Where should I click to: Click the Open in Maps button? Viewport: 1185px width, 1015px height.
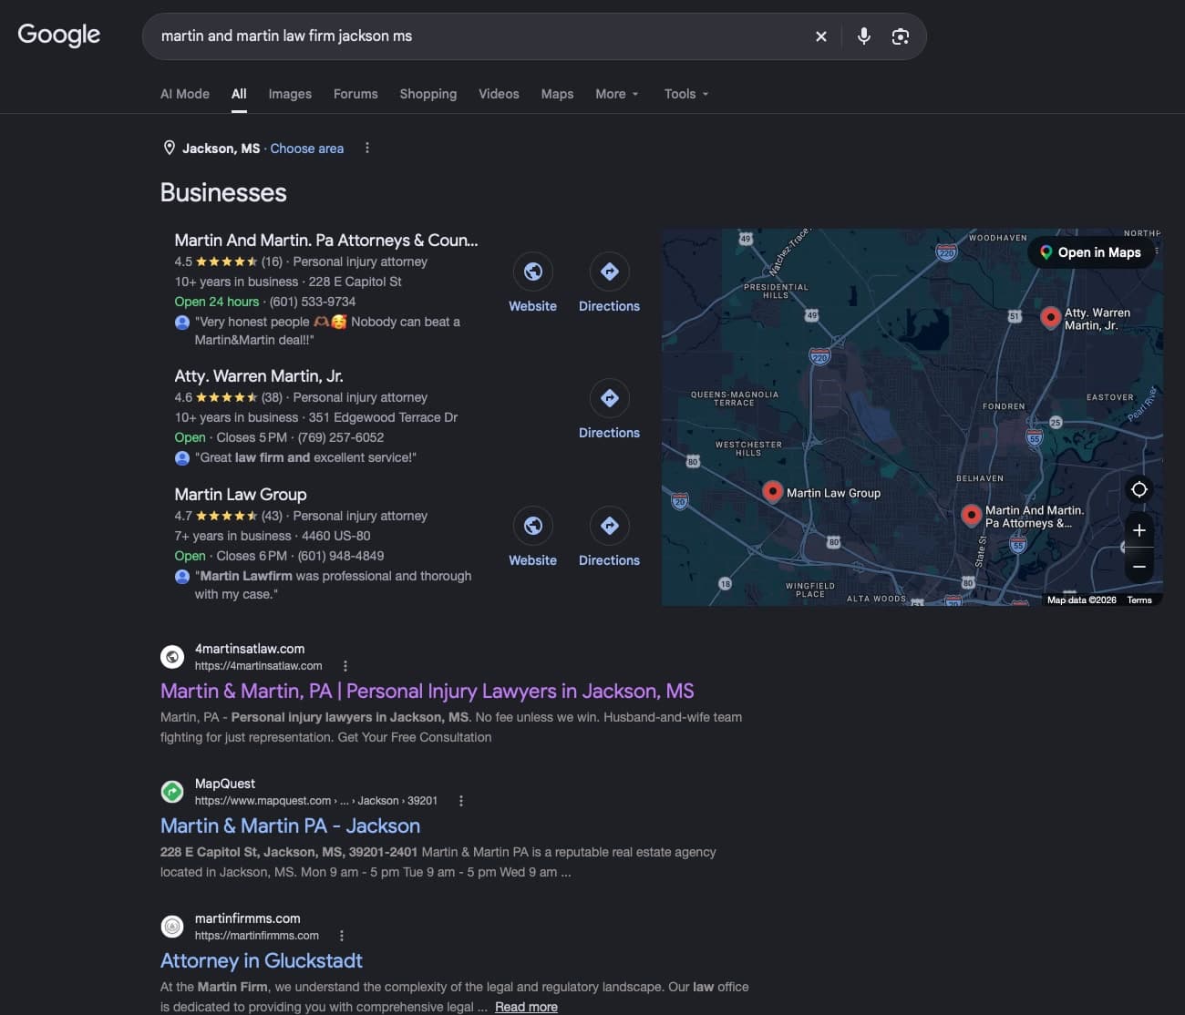click(x=1091, y=252)
